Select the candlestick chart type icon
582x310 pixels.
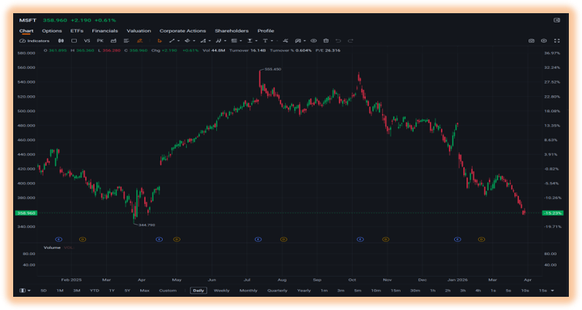point(61,41)
